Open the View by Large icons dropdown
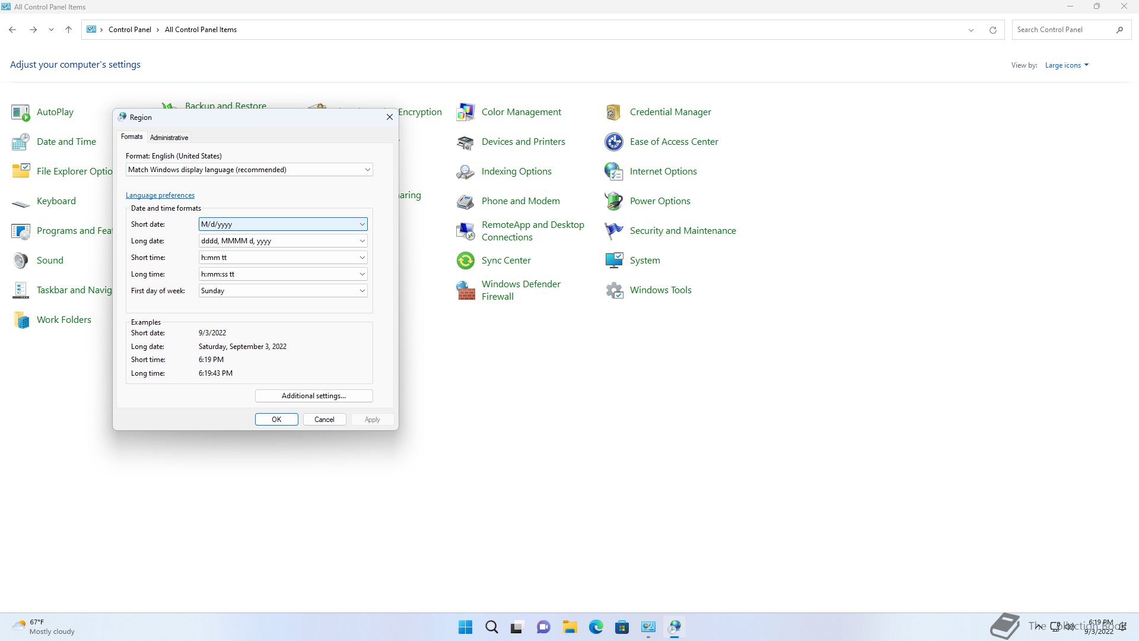1139x641 pixels. pyautogui.click(x=1067, y=65)
